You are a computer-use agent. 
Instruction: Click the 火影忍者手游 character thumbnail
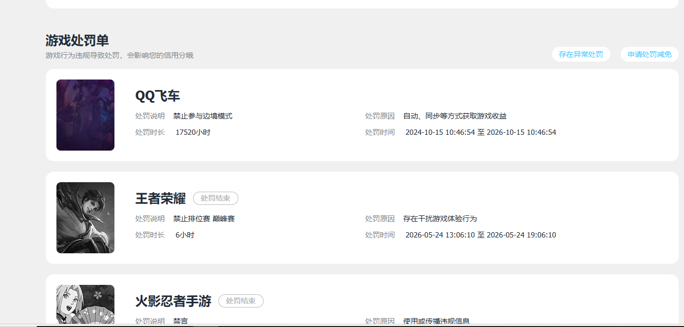click(85, 304)
